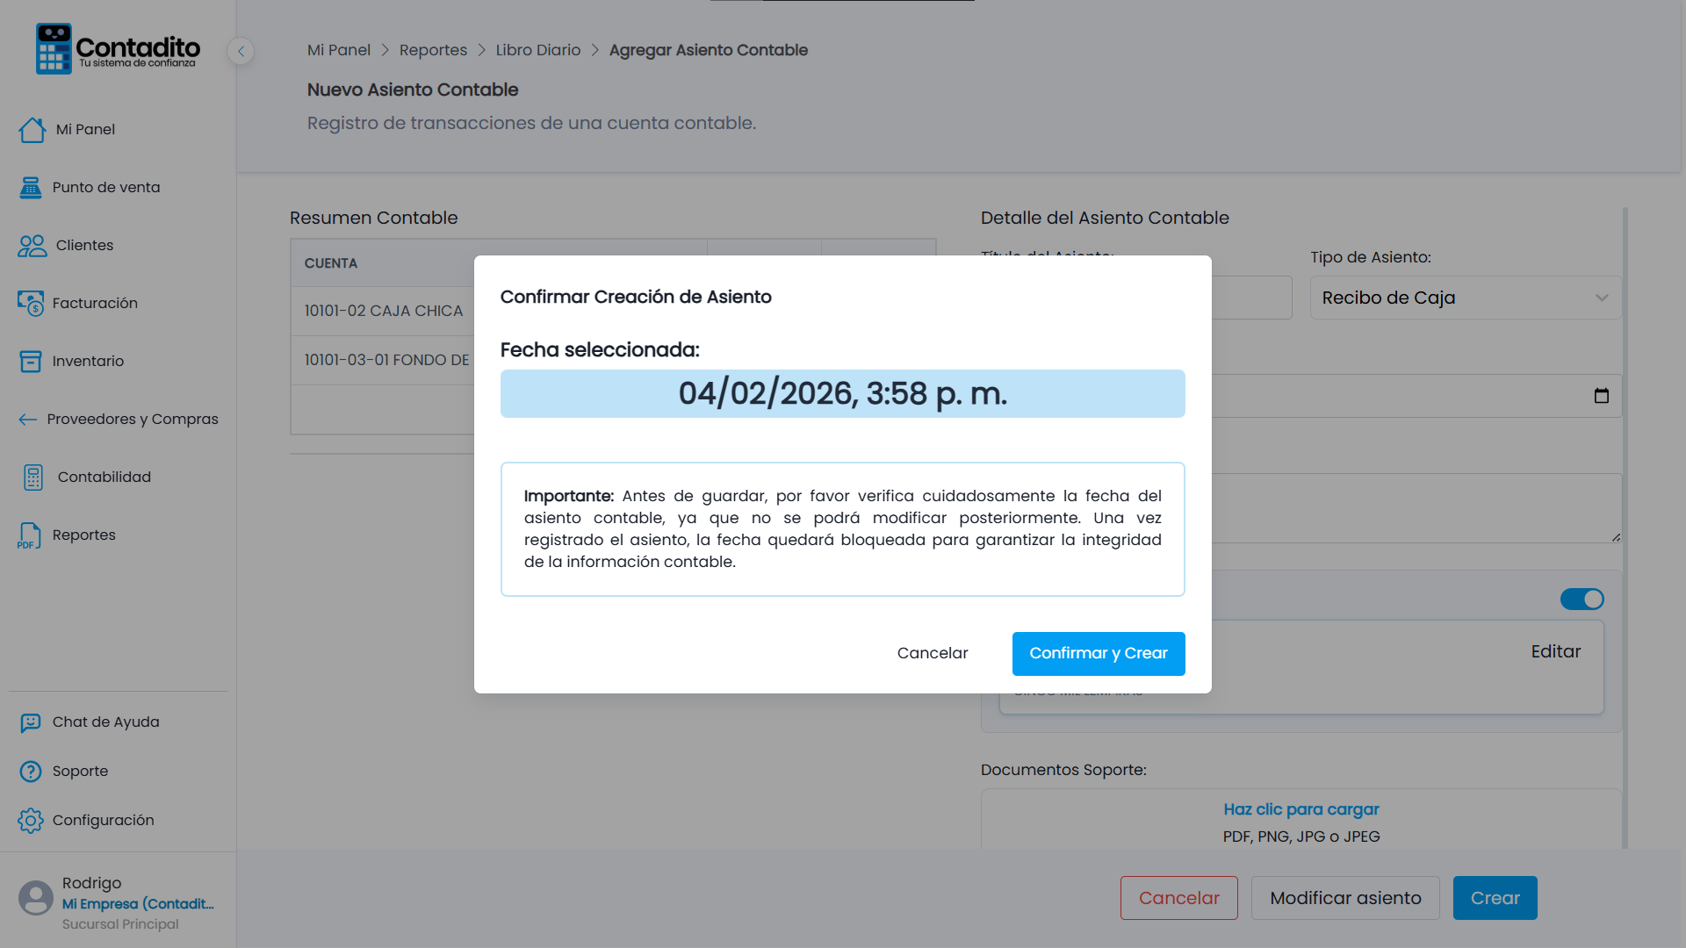Open the date picker calendar icon

tap(1602, 396)
